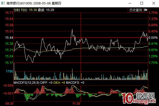Click the app icon in the title bar
Image resolution: width=159 pixels, height=106 pixels.
click(3, 3)
